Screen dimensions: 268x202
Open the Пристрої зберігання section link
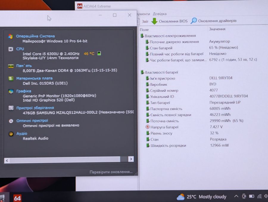(35, 108)
